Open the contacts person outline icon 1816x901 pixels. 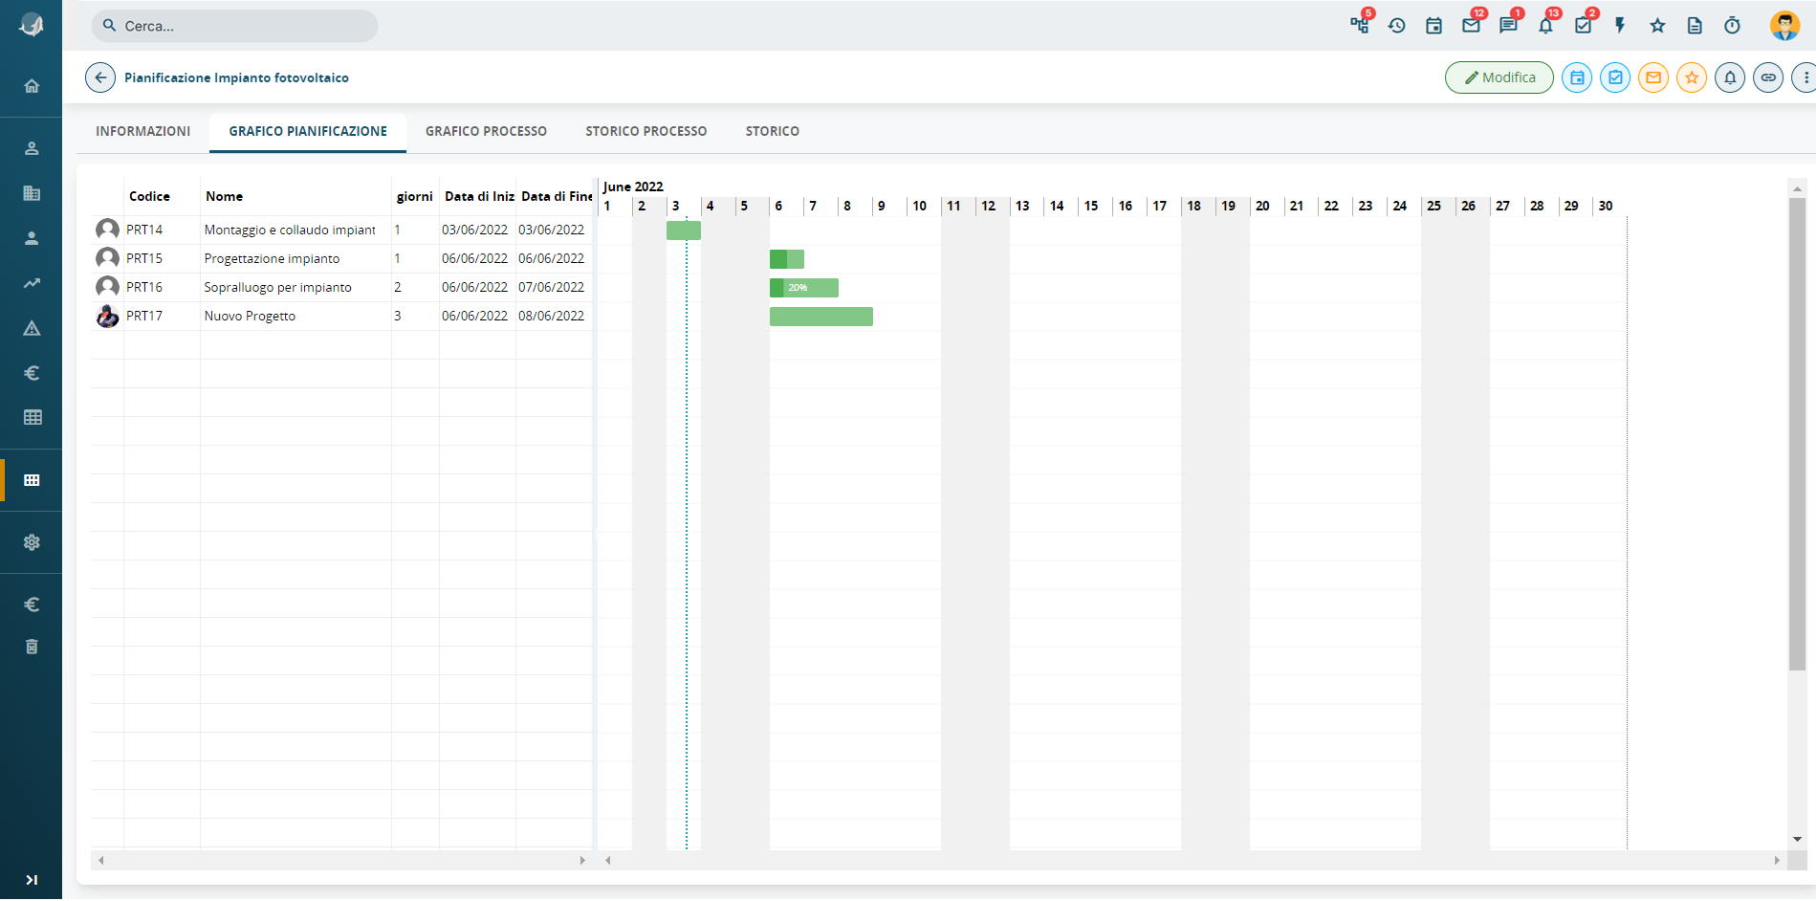coord(32,148)
